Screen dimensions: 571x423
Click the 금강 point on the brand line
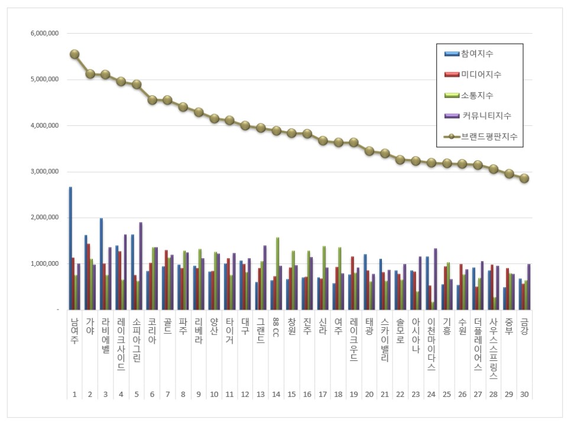[524, 178]
